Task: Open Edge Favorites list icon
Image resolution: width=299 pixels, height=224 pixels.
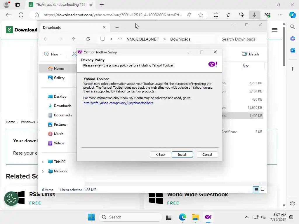Action: click(x=229, y=15)
